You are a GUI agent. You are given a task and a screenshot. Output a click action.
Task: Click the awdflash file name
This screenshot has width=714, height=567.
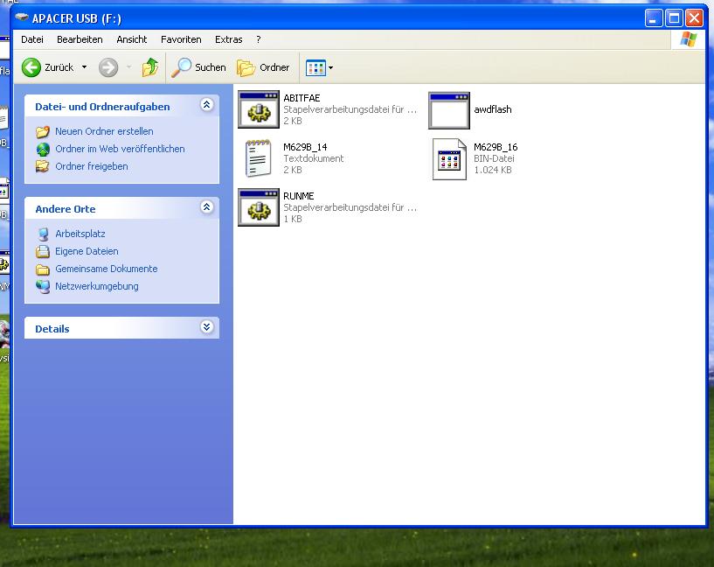pos(493,109)
